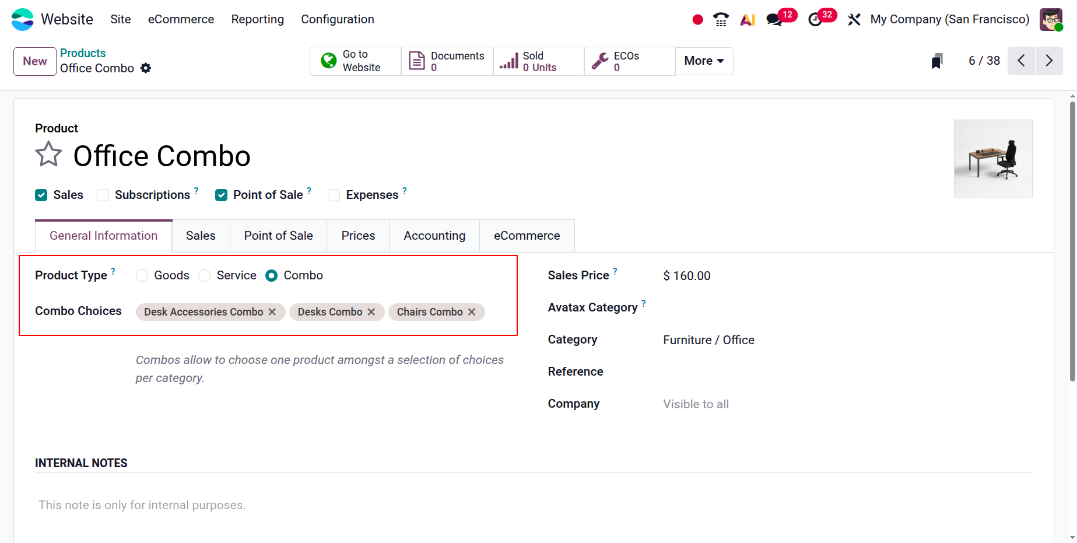Screen dimensions: 1077x543
Task: Open the conversations messages icon
Action: click(774, 20)
